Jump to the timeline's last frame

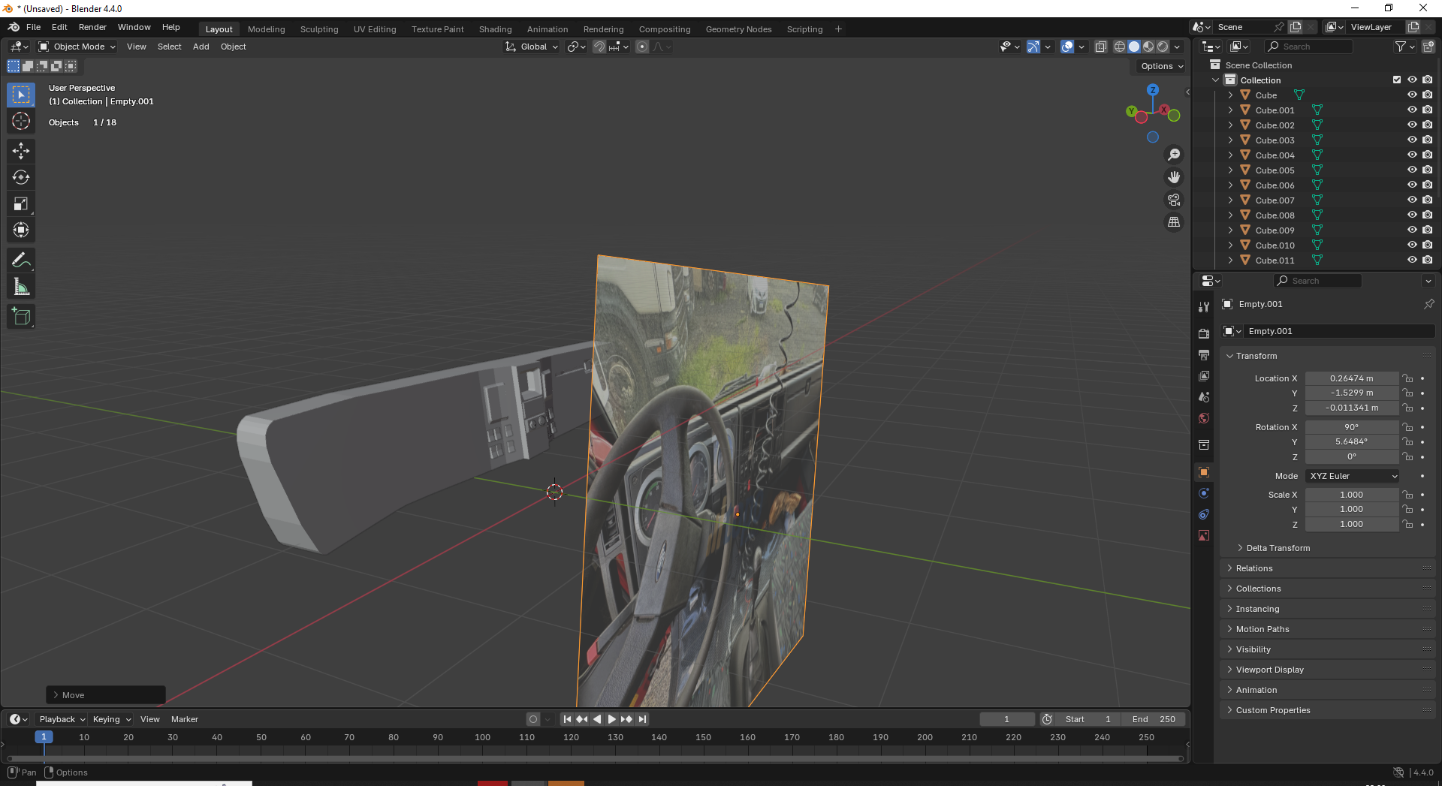coord(642,719)
